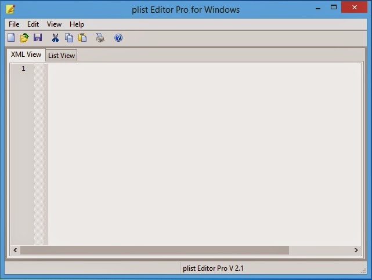
Task: Open the Help menu
Action: tap(77, 24)
